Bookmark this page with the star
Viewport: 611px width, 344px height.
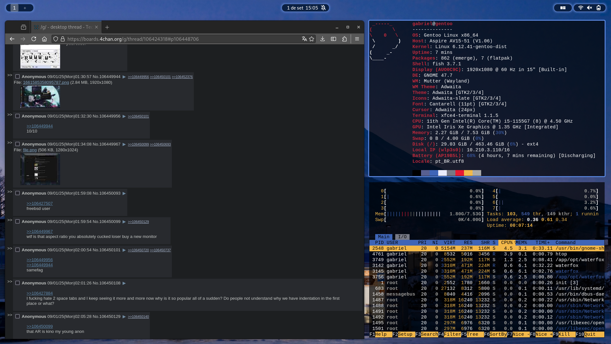coord(312,39)
